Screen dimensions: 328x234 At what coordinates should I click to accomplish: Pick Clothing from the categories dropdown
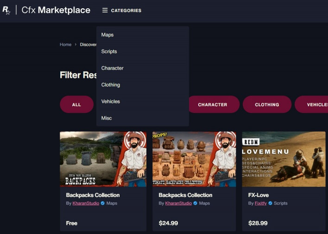111,85
